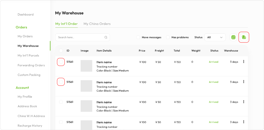The image size is (264, 130).
Task: Open My Int'l Parcels from sidebar
Action: (x=28, y=56)
